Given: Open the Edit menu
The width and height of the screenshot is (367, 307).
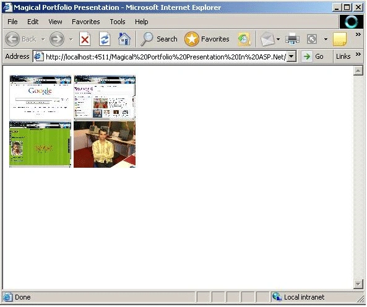Looking at the screenshot, I should [x=33, y=22].
